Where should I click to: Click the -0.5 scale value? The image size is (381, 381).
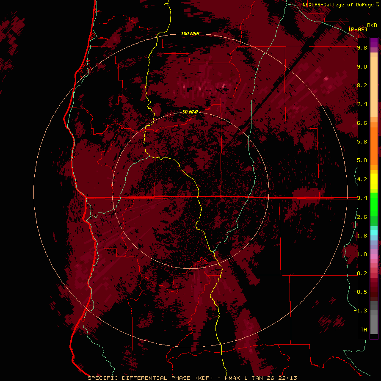tap(360, 292)
